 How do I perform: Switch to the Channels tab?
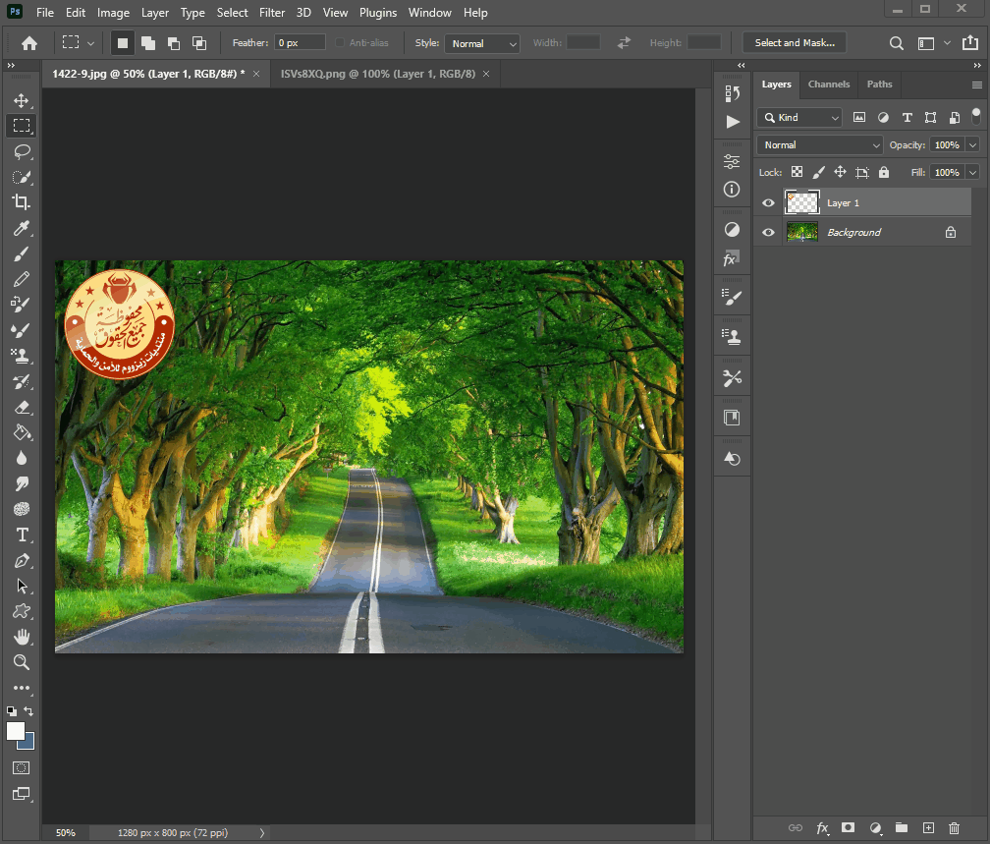[x=828, y=84]
